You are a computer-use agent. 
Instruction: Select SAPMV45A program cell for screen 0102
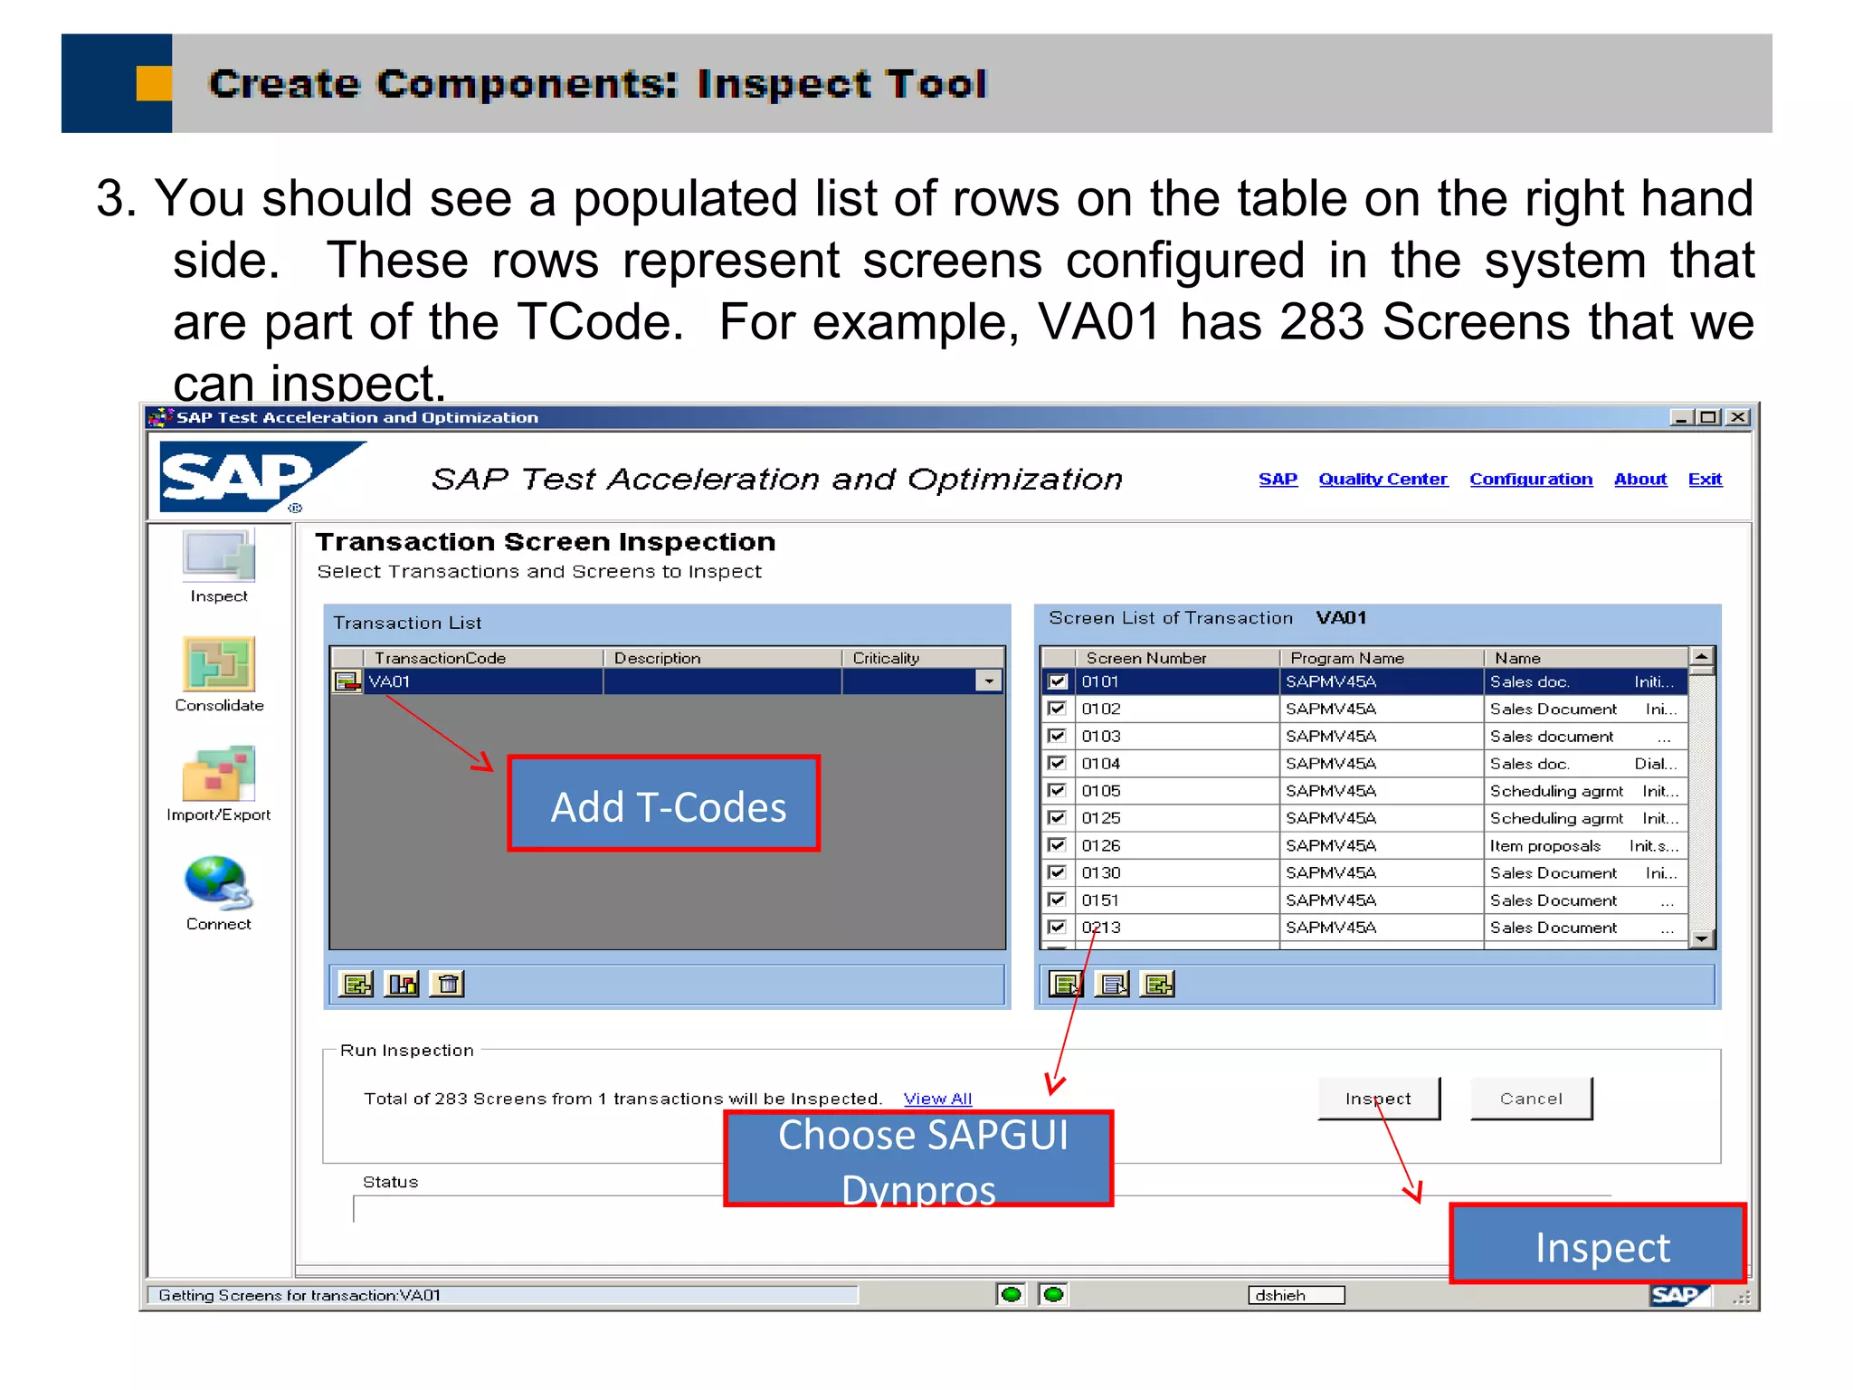[1382, 709]
